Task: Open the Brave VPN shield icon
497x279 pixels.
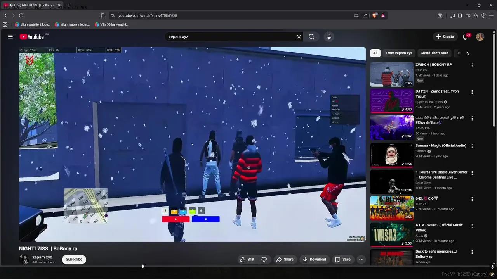Action: (x=483, y=15)
